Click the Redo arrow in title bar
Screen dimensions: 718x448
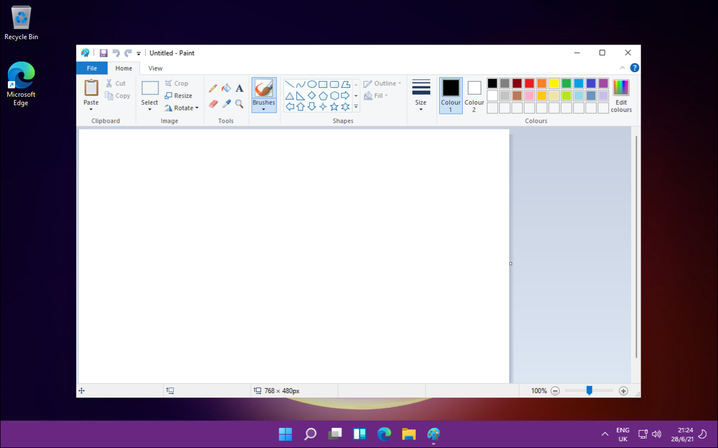tap(128, 53)
